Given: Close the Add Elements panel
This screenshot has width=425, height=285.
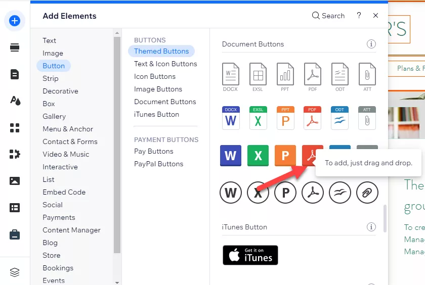Looking at the screenshot, I should coord(375,16).
